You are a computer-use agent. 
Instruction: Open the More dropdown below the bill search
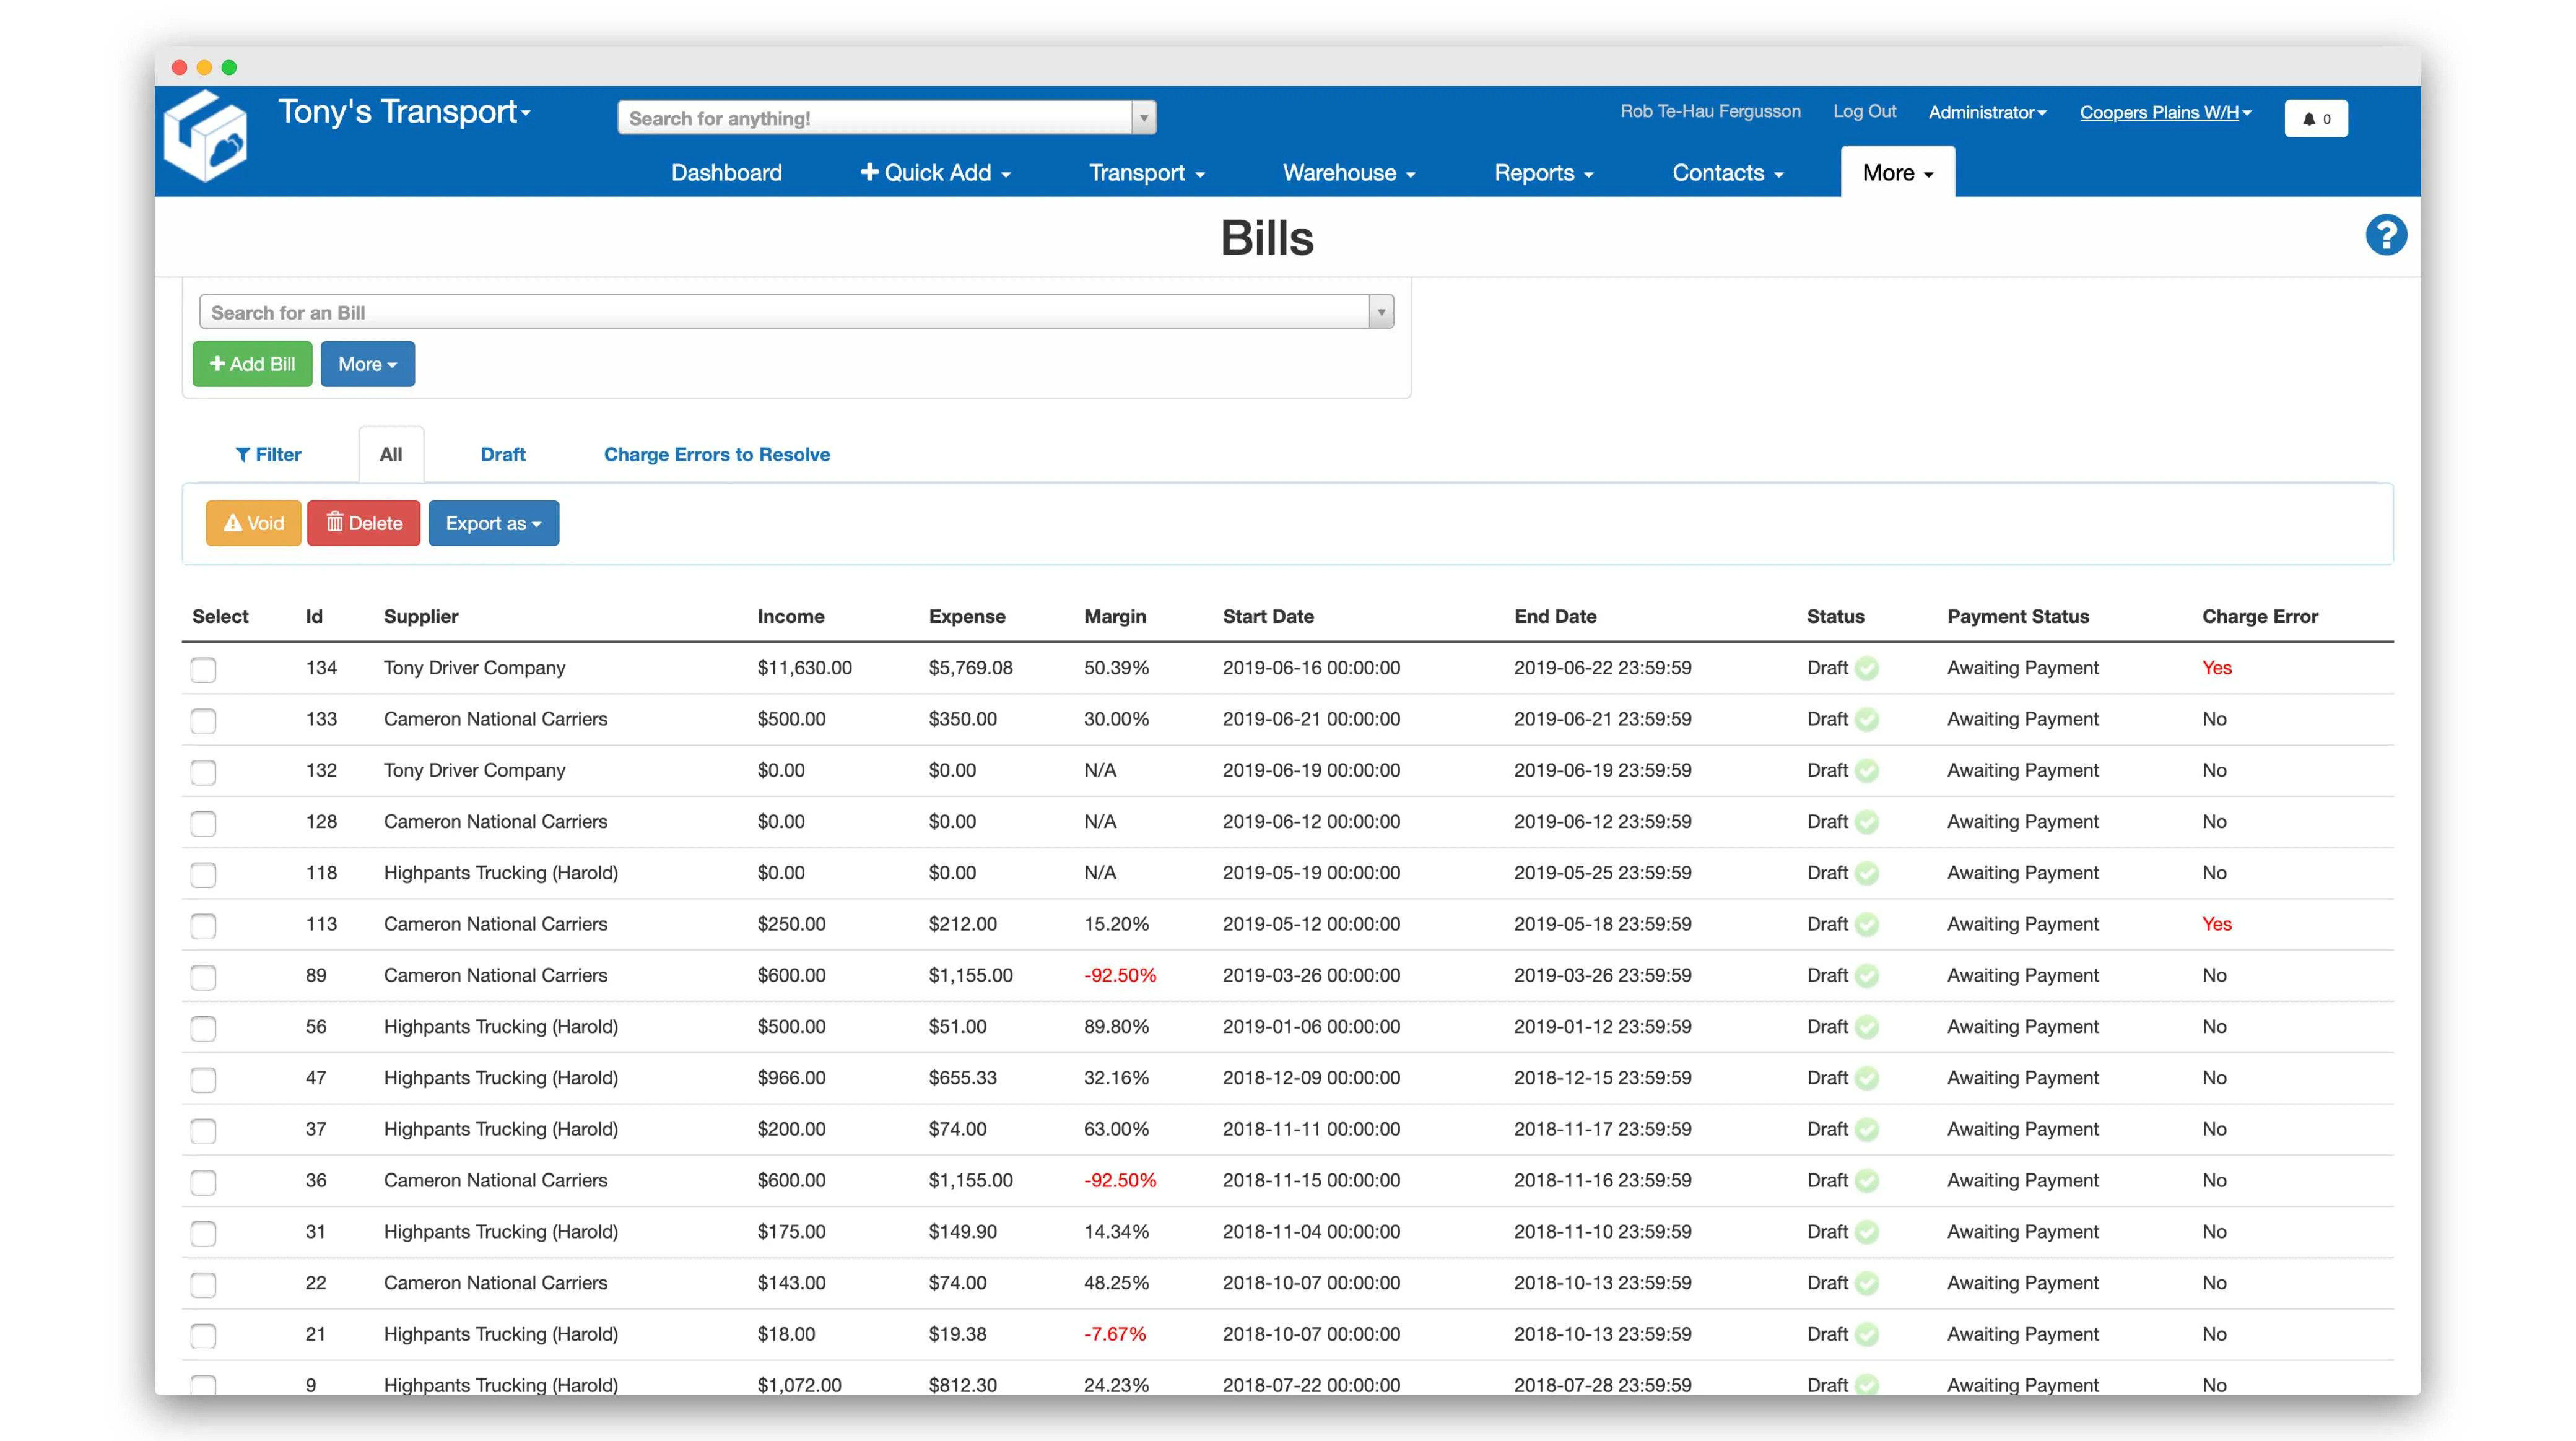coord(366,364)
